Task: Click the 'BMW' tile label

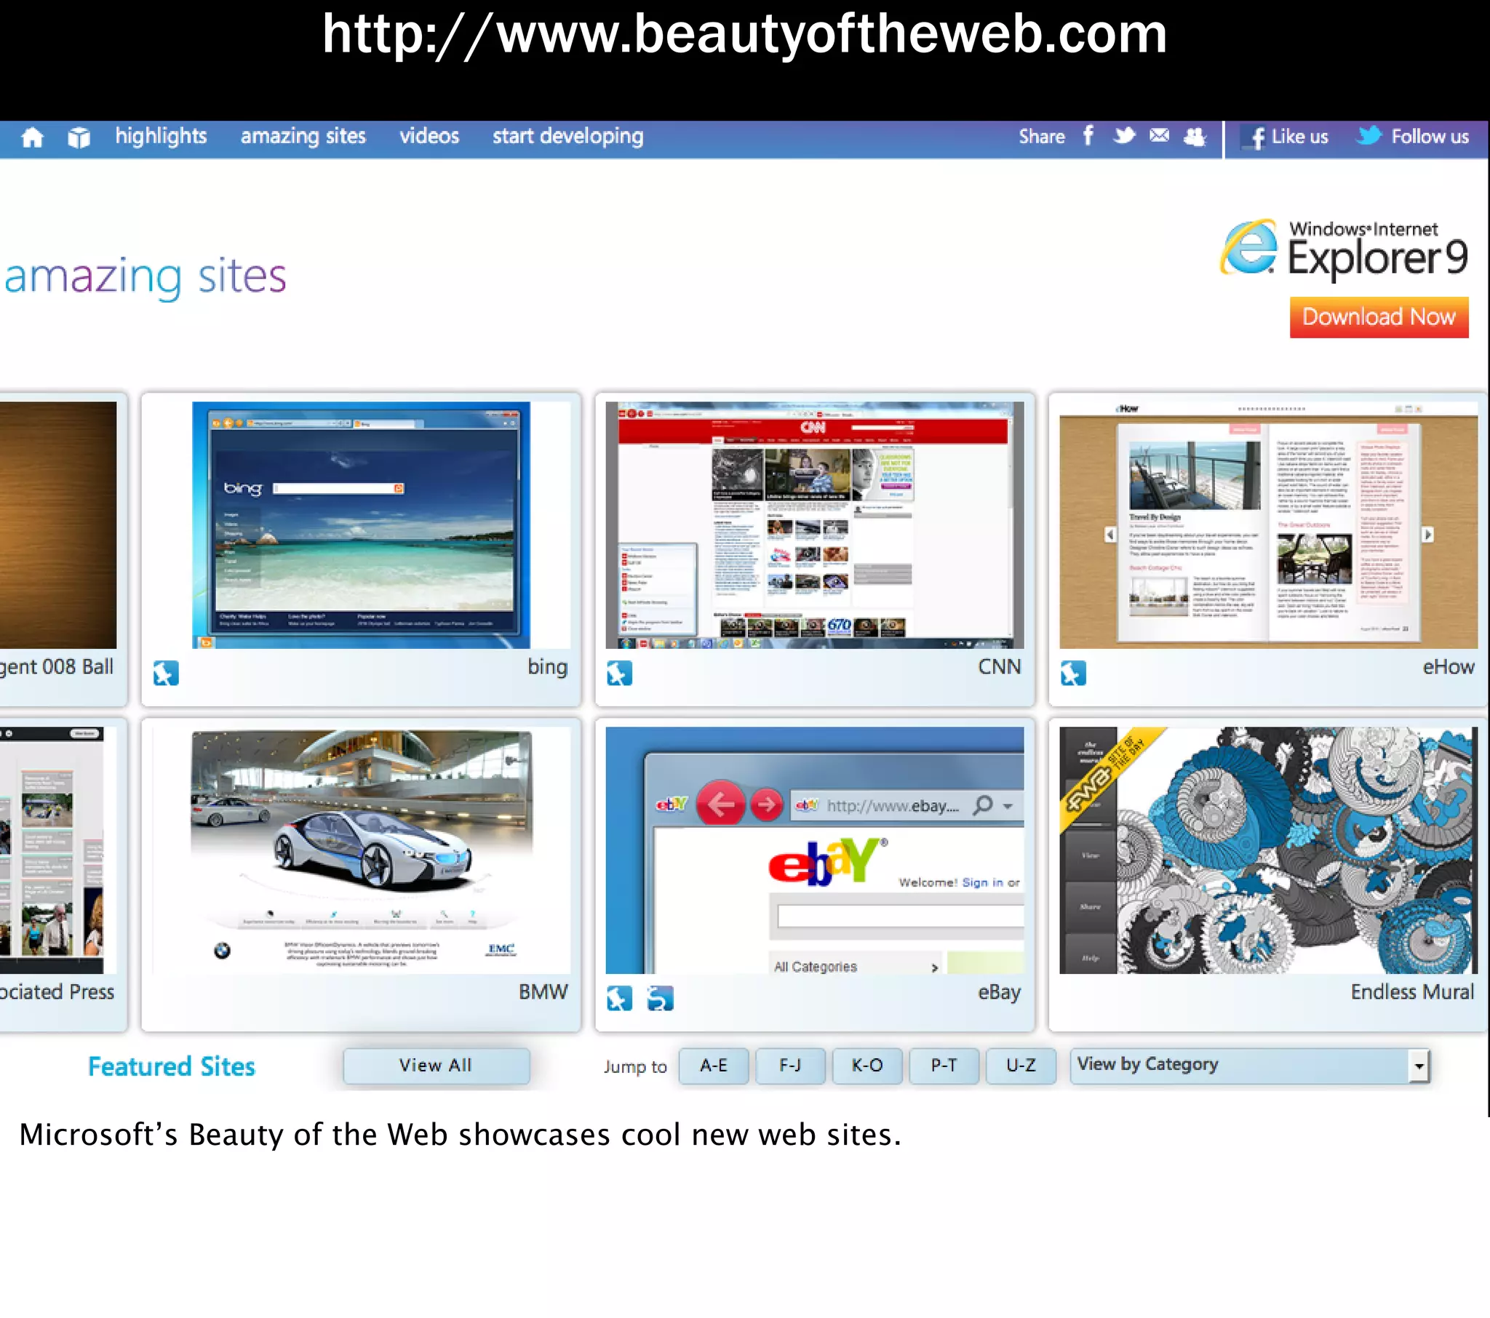Action: pyautogui.click(x=543, y=992)
